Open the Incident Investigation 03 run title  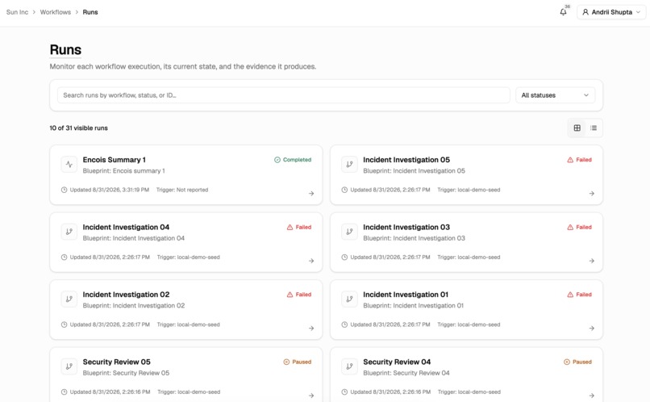click(406, 227)
